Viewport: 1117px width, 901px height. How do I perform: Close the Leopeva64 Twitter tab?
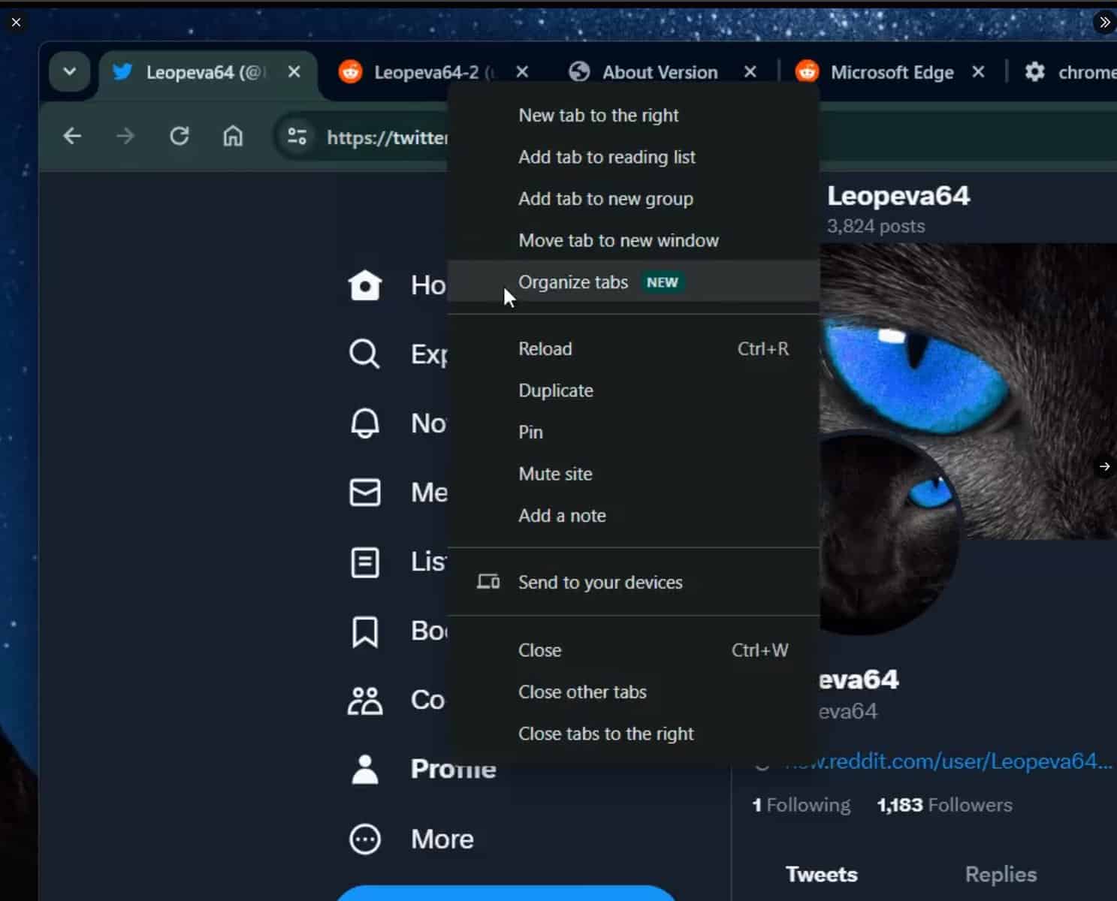(294, 72)
